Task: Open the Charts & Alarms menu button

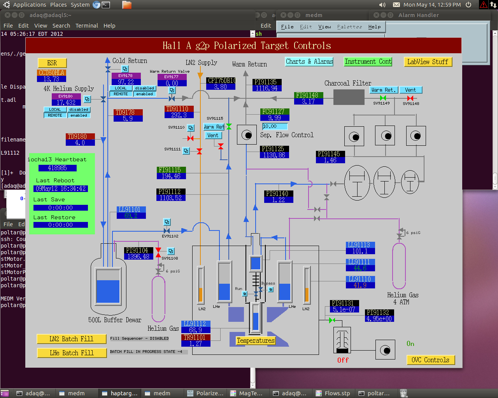Action: click(309, 62)
